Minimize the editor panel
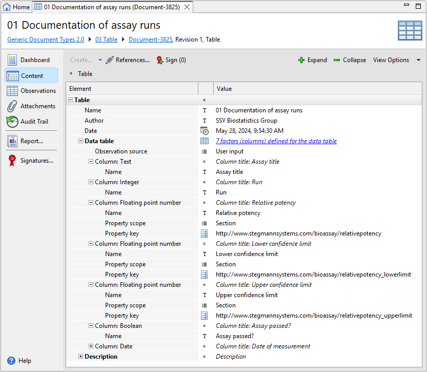427x372 pixels. [x=406, y=5]
